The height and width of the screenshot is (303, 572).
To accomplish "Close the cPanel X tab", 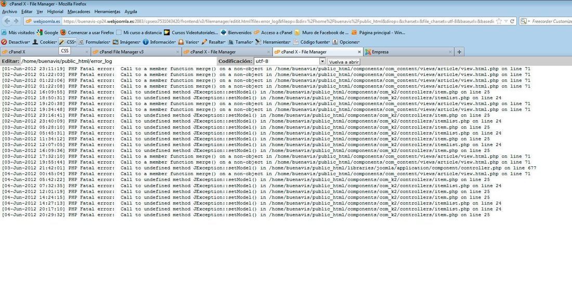I will click(86, 52).
